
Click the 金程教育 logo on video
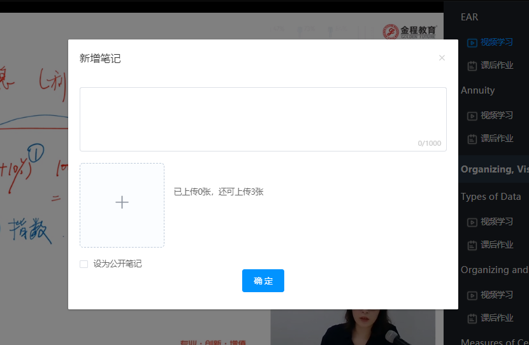(410, 32)
